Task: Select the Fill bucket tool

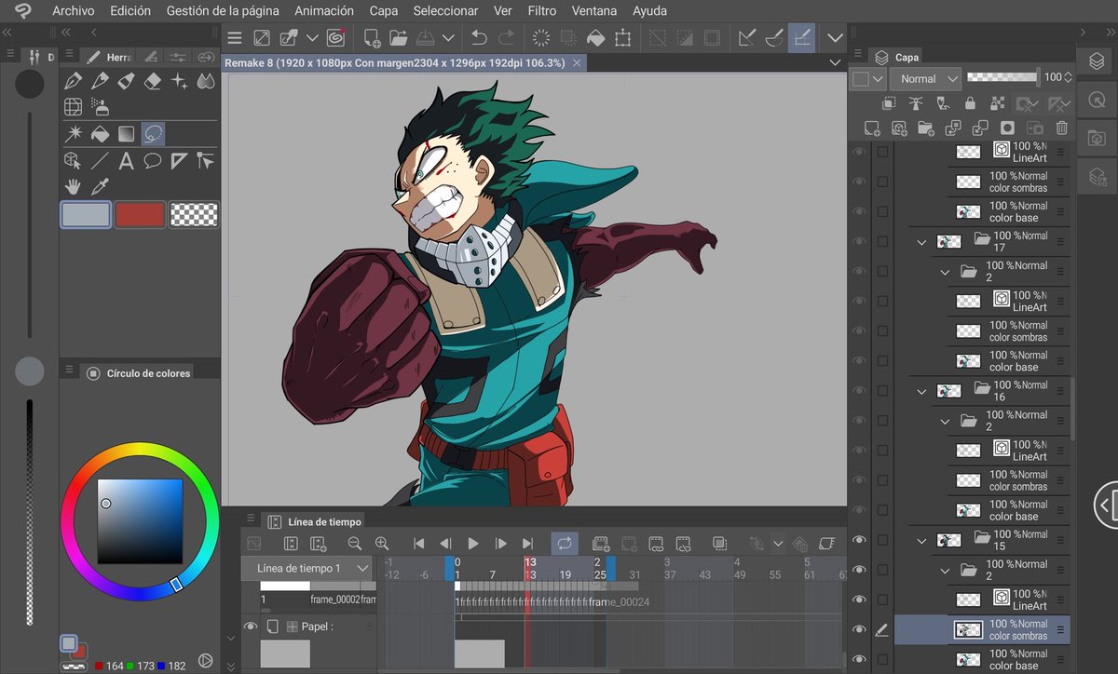Action: pyautogui.click(x=100, y=135)
